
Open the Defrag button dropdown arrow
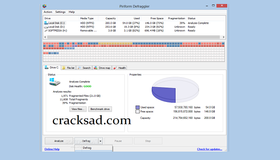click(100, 141)
